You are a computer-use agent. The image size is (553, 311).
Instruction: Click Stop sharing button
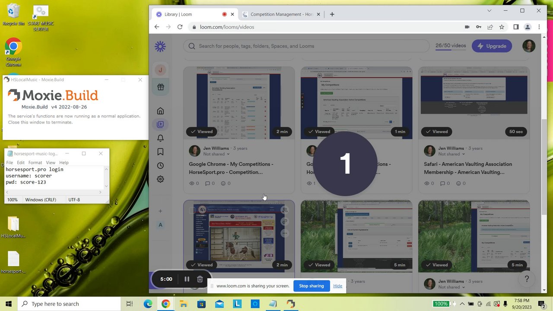pos(311,286)
